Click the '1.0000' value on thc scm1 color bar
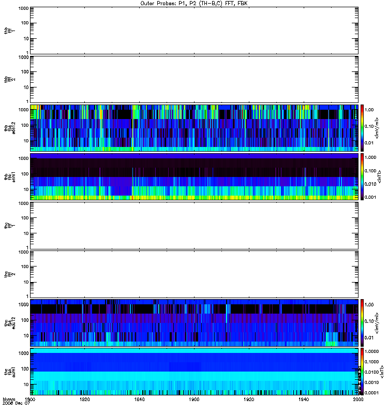The image size is (388, 414). 371,351
